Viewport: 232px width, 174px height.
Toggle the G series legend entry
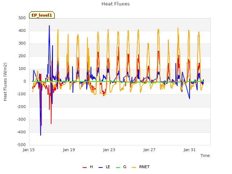(121, 167)
